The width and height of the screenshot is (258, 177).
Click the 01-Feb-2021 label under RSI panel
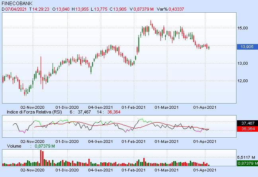point(134,141)
